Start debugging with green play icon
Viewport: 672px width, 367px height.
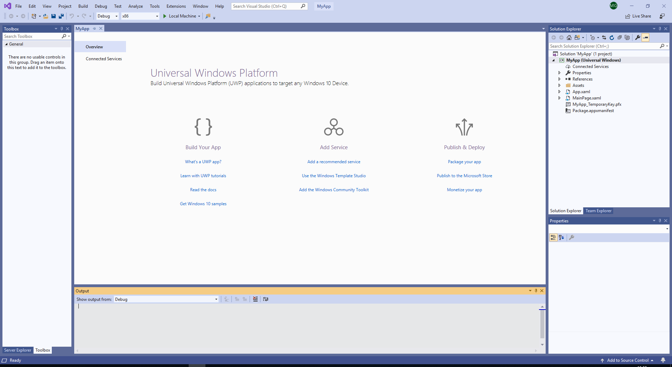pos(164,16)
